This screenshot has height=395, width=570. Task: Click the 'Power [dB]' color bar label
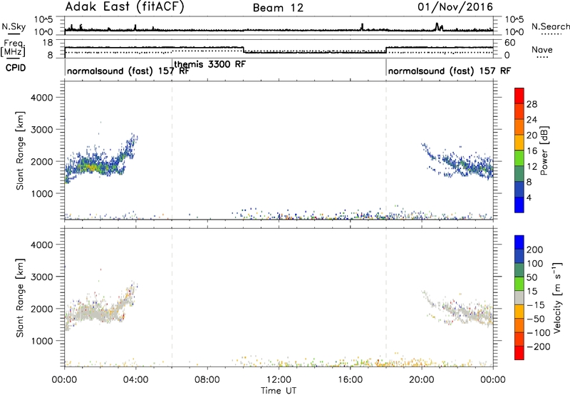[x=544, y=150]
